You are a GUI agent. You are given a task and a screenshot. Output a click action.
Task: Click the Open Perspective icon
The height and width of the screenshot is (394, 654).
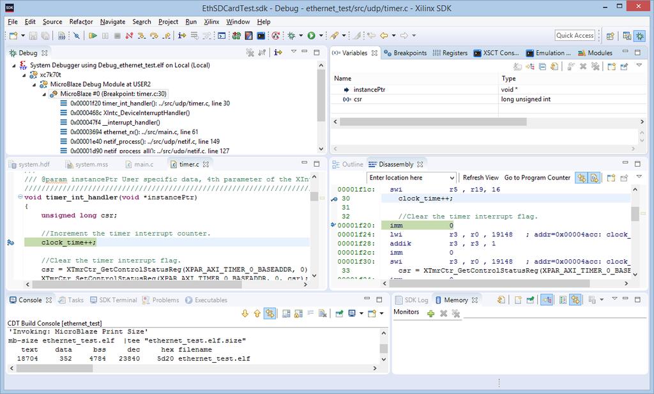[x=610, y=36]
